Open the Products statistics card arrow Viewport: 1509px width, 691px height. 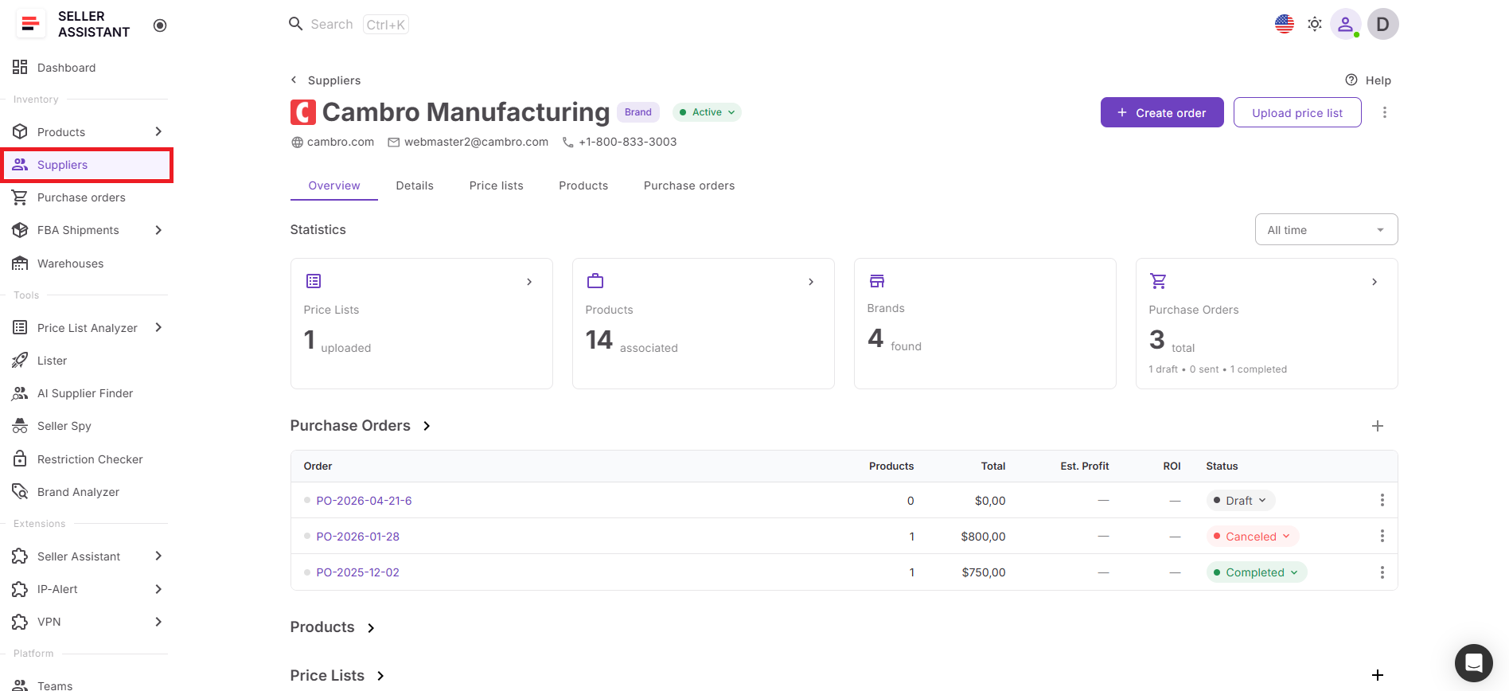811,282
